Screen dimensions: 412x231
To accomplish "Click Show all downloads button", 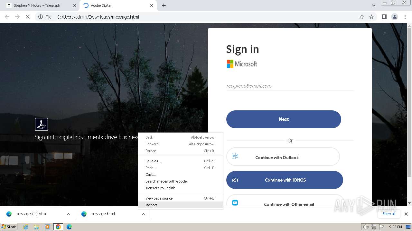I will (x=389, y=214).
